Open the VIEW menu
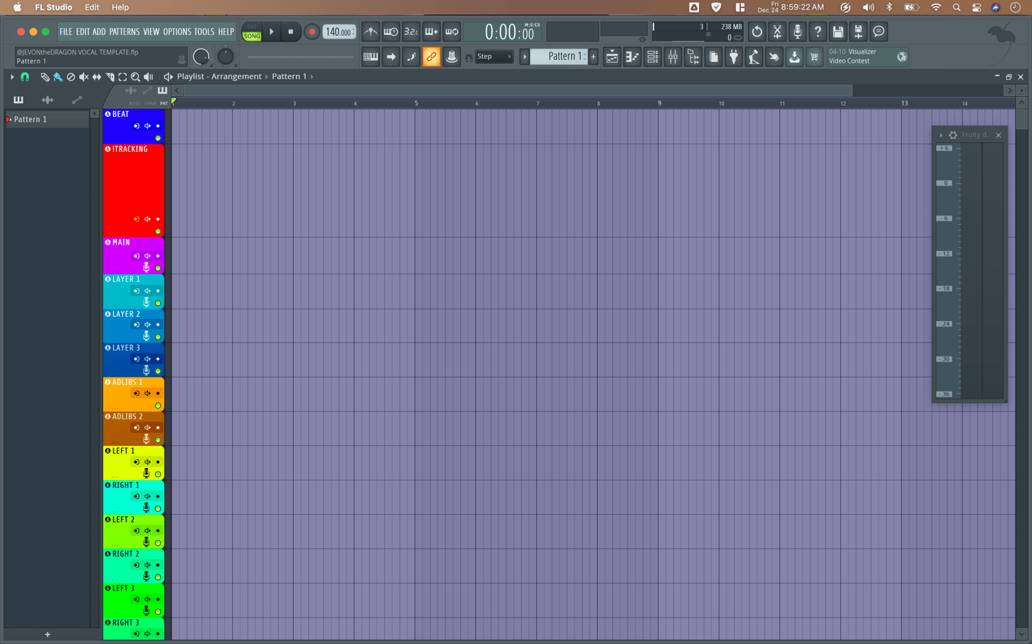This screenshot has width=1032, height=644. (151, 32)
